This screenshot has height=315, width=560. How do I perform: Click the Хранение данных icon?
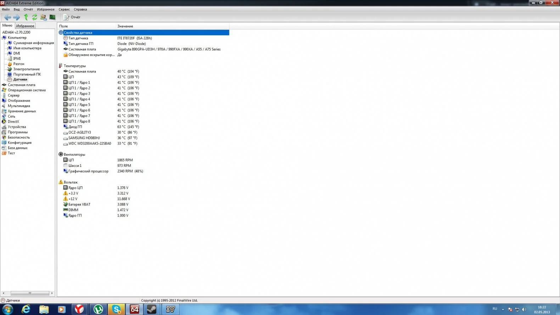coord(4,111)
